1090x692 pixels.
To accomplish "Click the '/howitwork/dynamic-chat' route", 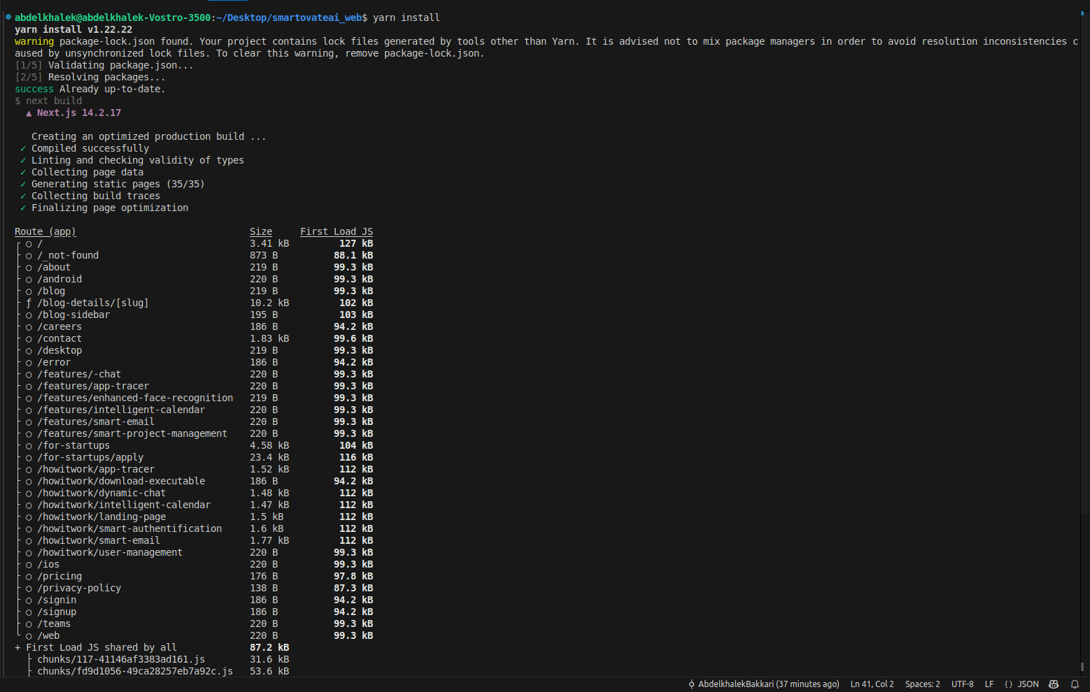I will [x=101, y=493].
